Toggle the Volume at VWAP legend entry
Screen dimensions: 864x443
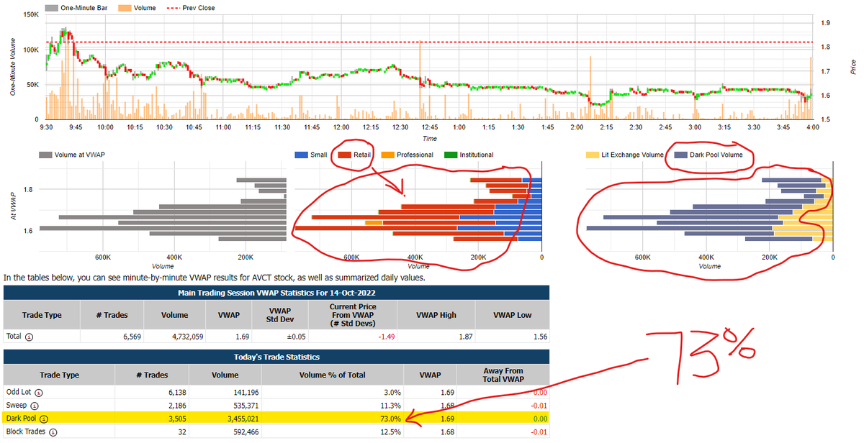click(x=73, y=155)
